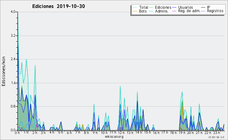Click the 'wikiscan.org' caption
The width and height of the screenshot is (228, 140).
114,137
